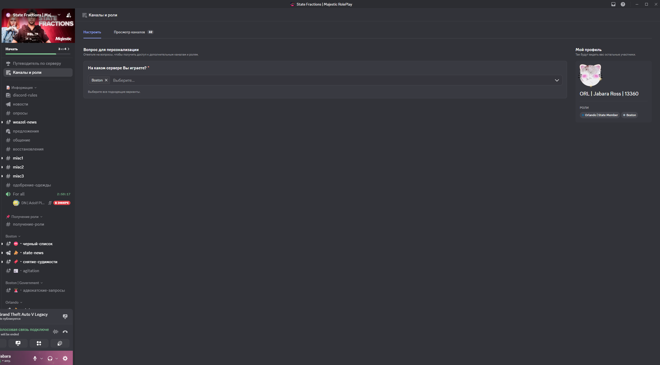The height and width of the screenshot is (365, 660).
Task: Open soundboard icon in voice panel
Action: click(60, 343)
